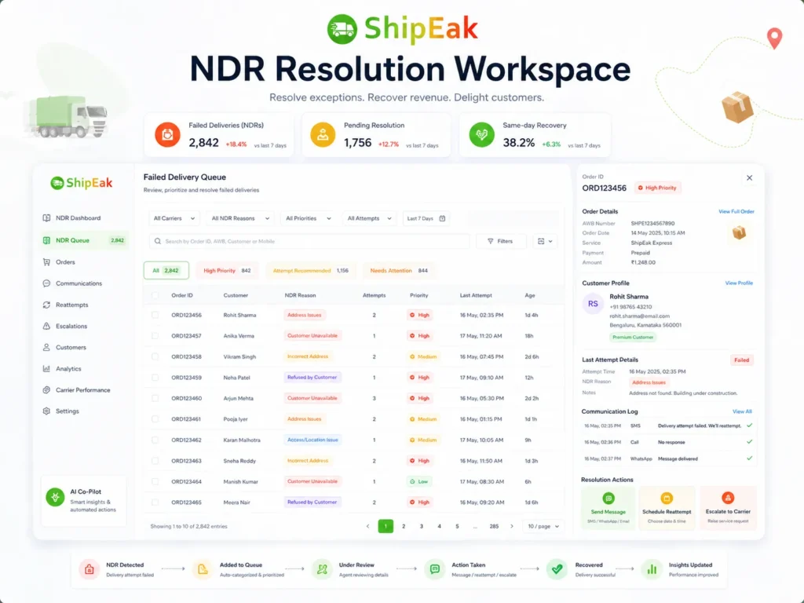The width and height of the screenshot is (804, 603).
Task: Check the row for ORD123457
Action: (x=155, y=336)
